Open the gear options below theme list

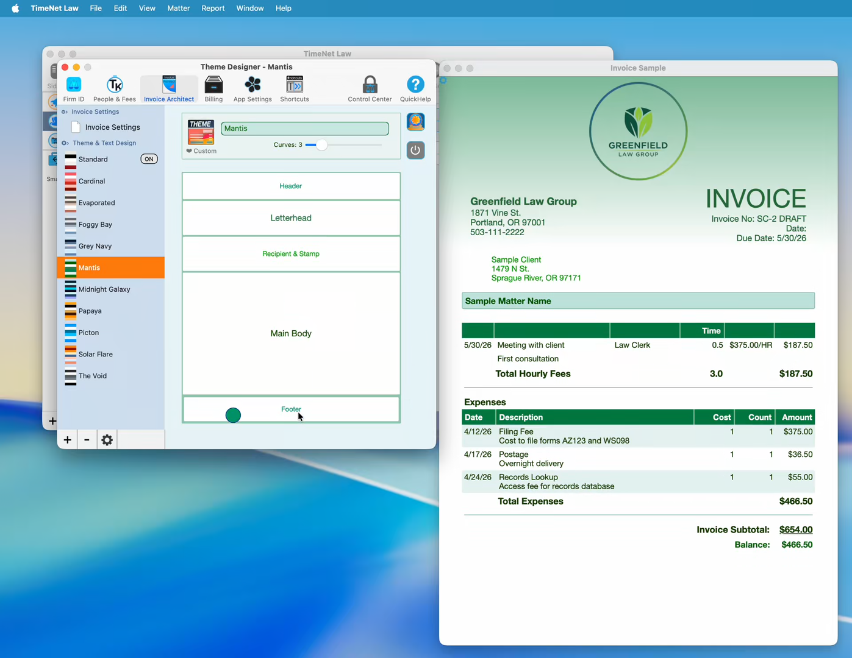(x=107, y=440)
